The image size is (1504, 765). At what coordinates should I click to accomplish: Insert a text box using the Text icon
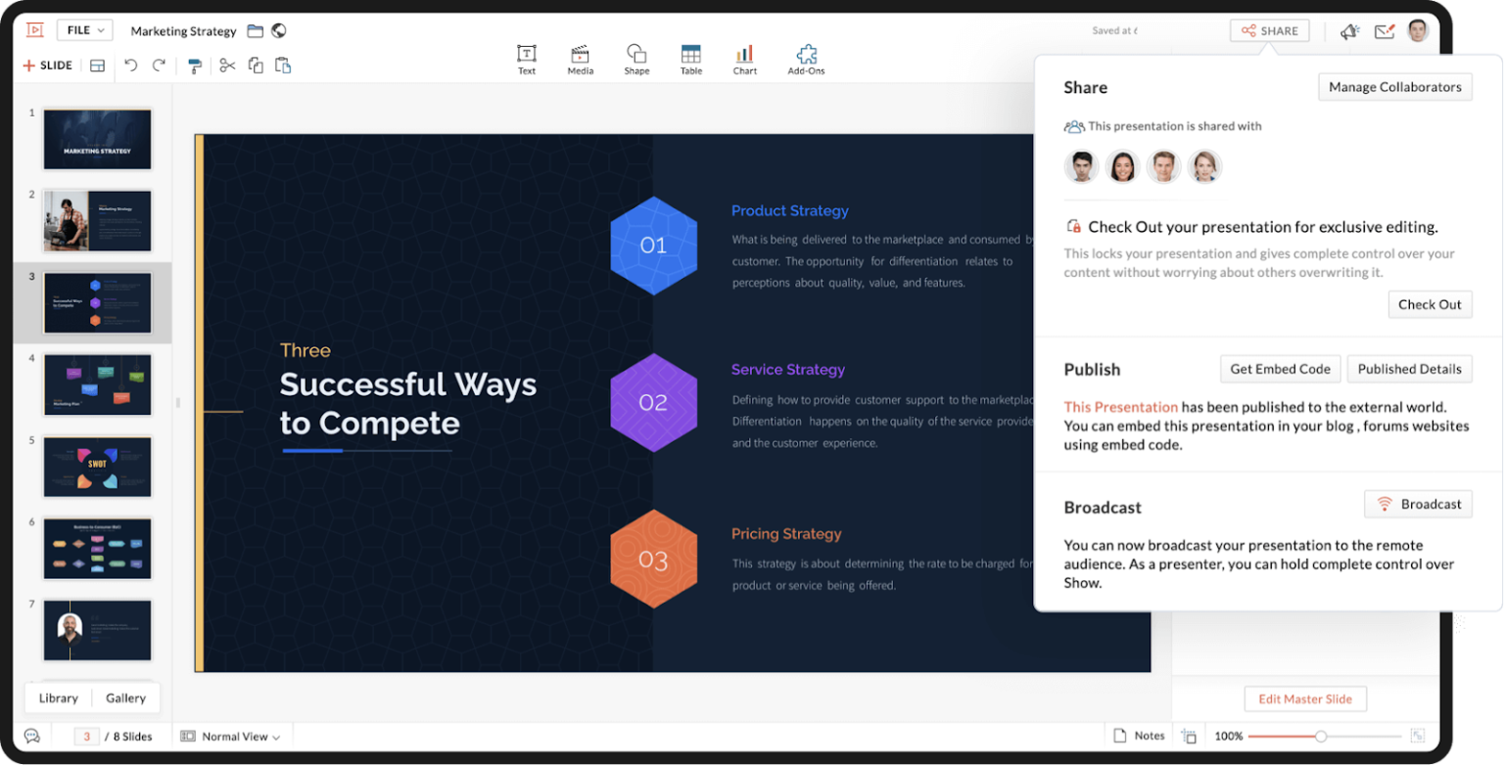point(527,59)
